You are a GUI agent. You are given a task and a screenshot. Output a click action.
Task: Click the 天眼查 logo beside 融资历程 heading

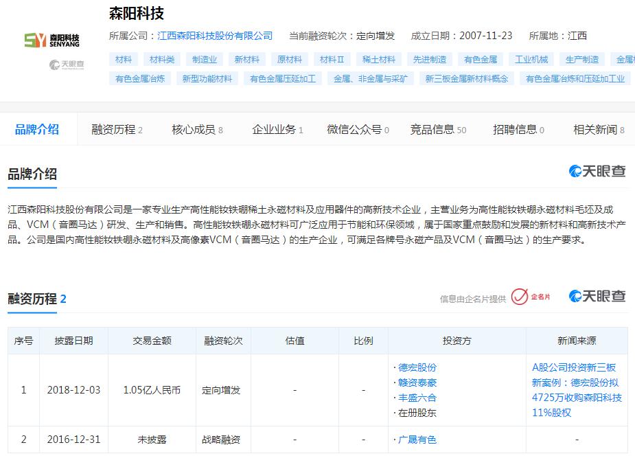[597, 297]
